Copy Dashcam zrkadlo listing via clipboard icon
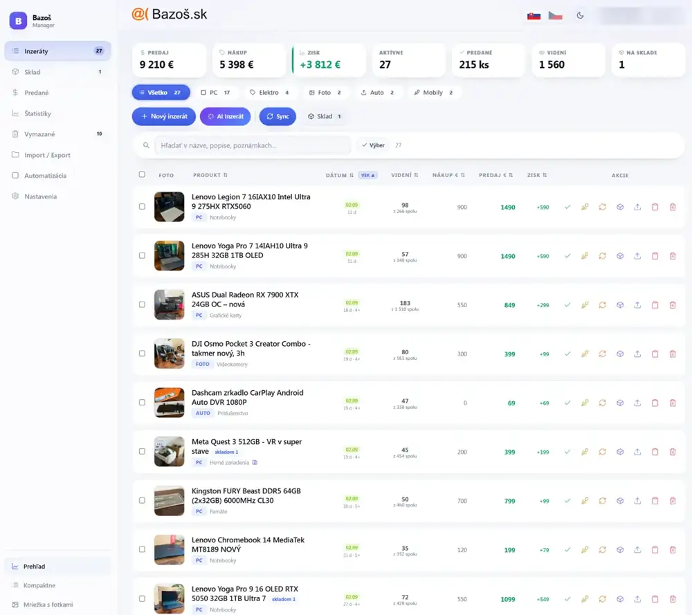This screenshot has width=692, height=615. tap(655, 403)
